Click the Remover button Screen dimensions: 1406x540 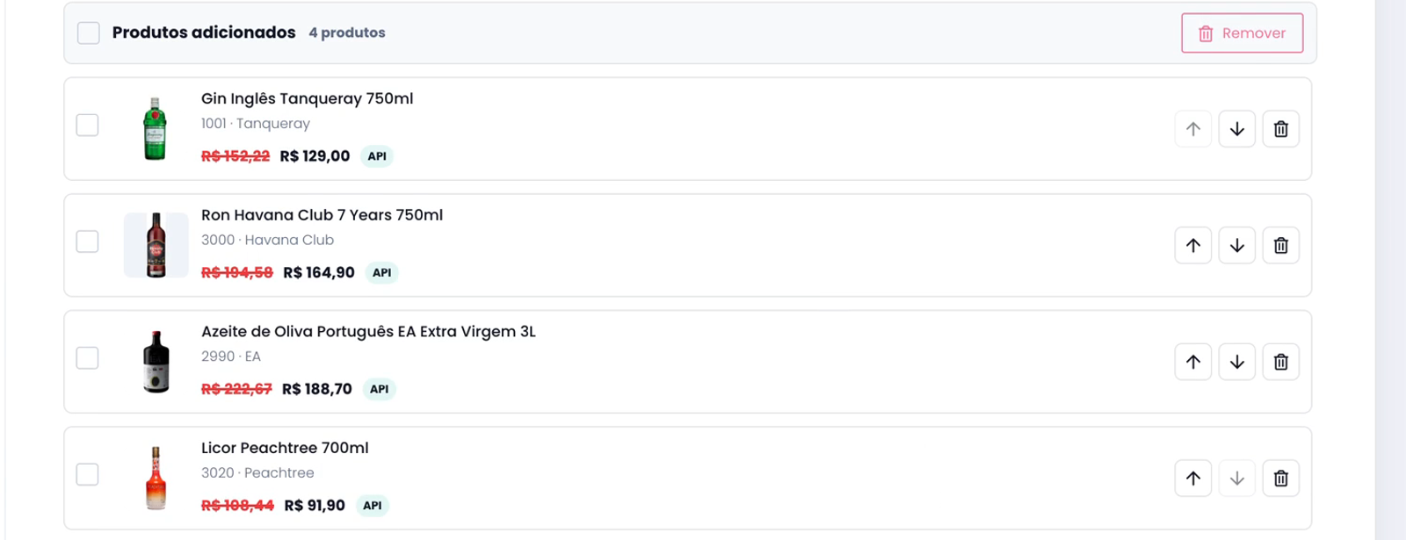(1242, 33)
